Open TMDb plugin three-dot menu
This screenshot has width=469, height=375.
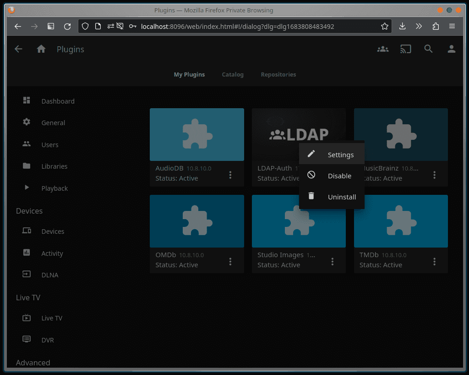click(434, 261)
